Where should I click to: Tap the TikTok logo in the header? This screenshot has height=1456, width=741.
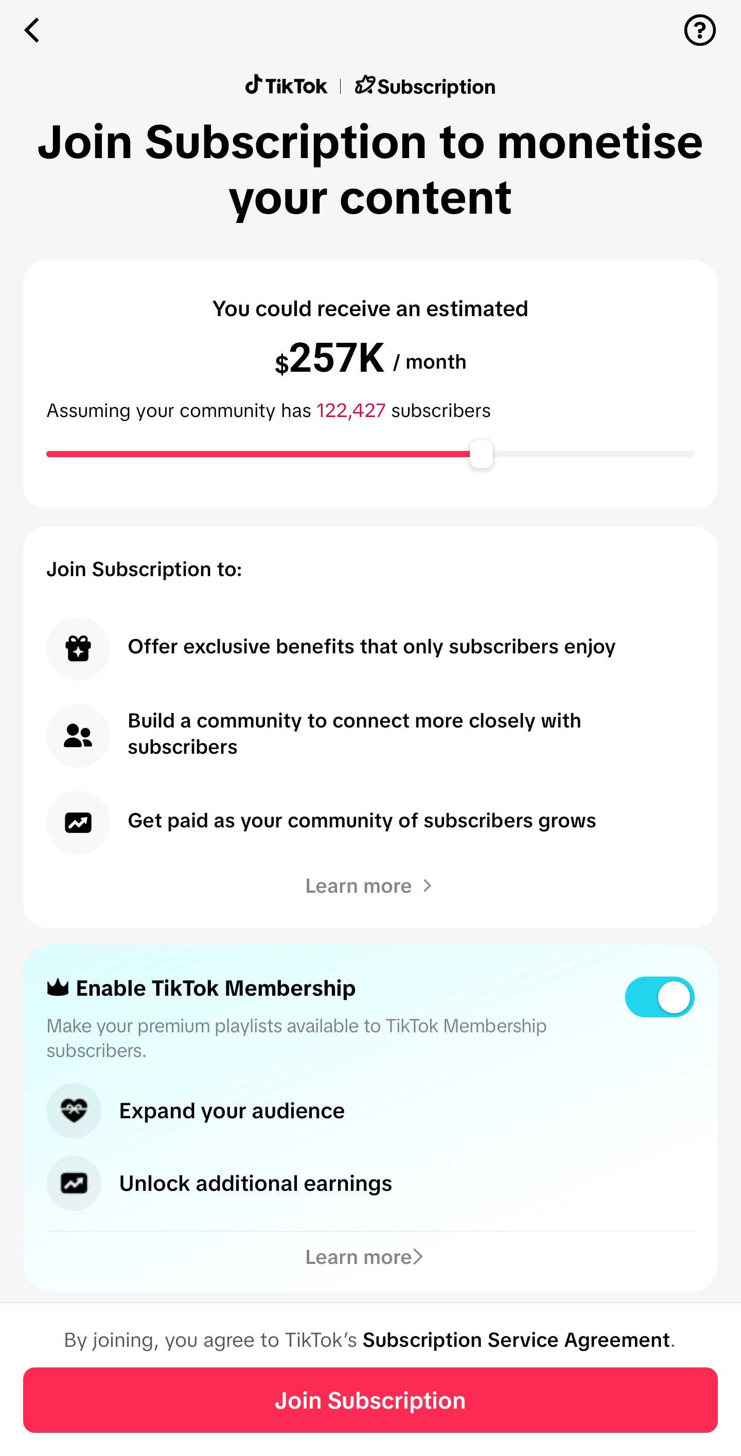pos(286,85)
